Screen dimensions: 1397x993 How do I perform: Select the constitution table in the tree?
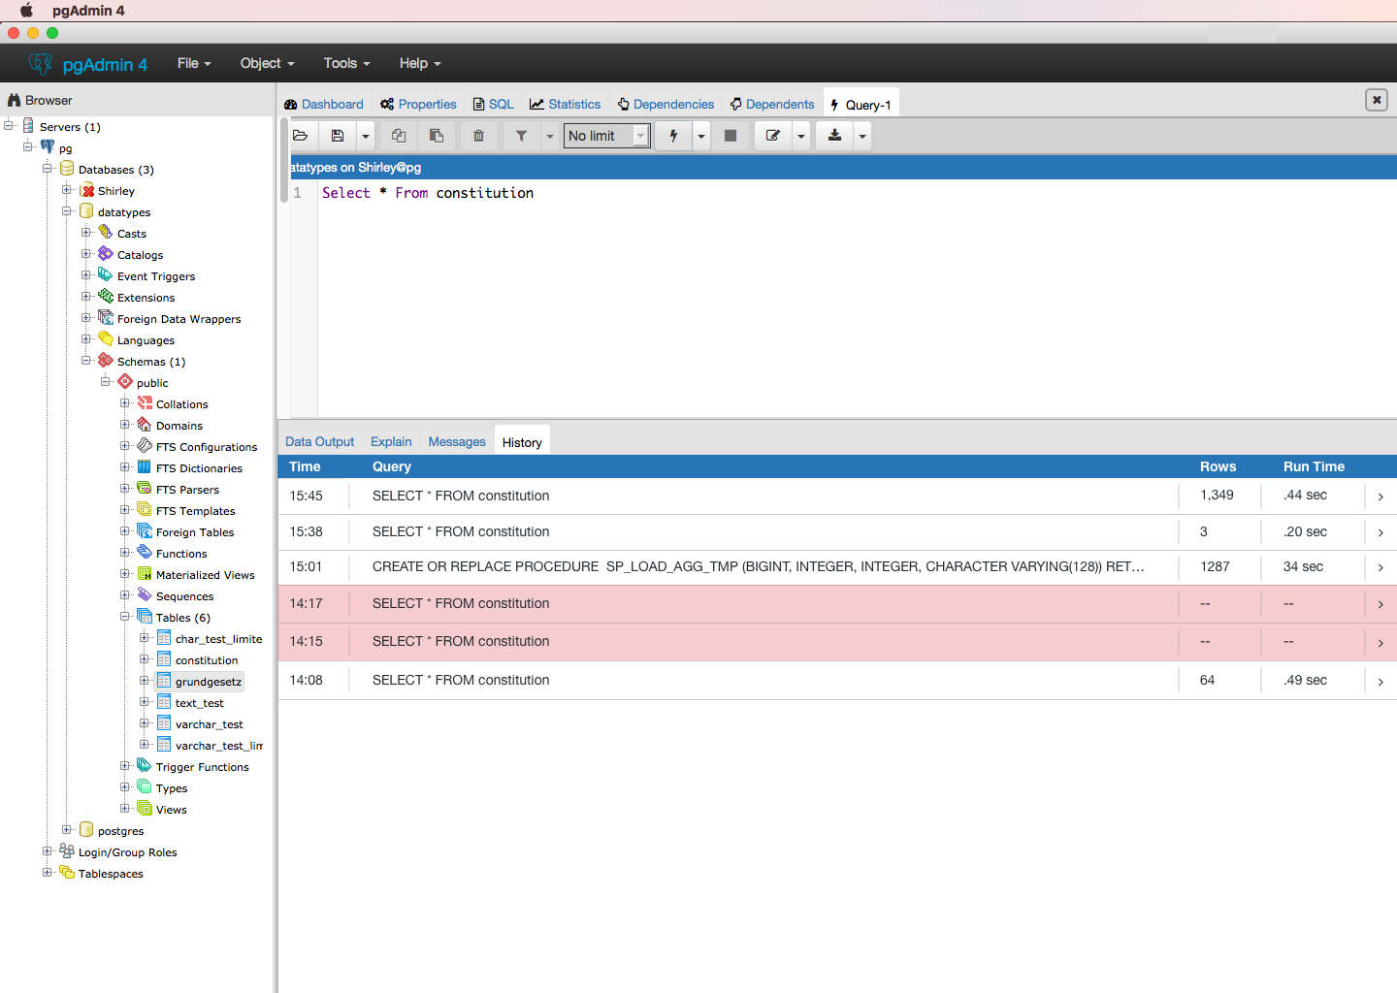pyautogui.click(x=206, y=660)
